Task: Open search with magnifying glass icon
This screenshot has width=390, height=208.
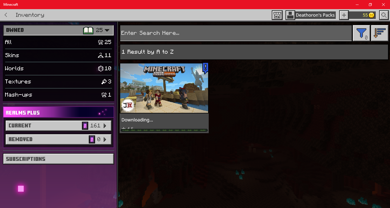Action: 384,15
